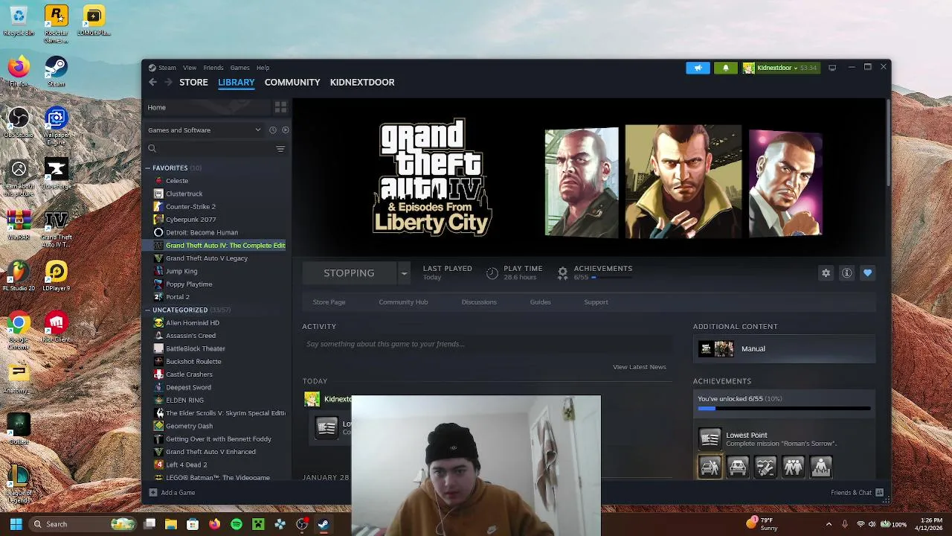The height and width of the screenshot is (536, 952).
Task: Open Friends & Chat icon
Action: pos(879,493)
